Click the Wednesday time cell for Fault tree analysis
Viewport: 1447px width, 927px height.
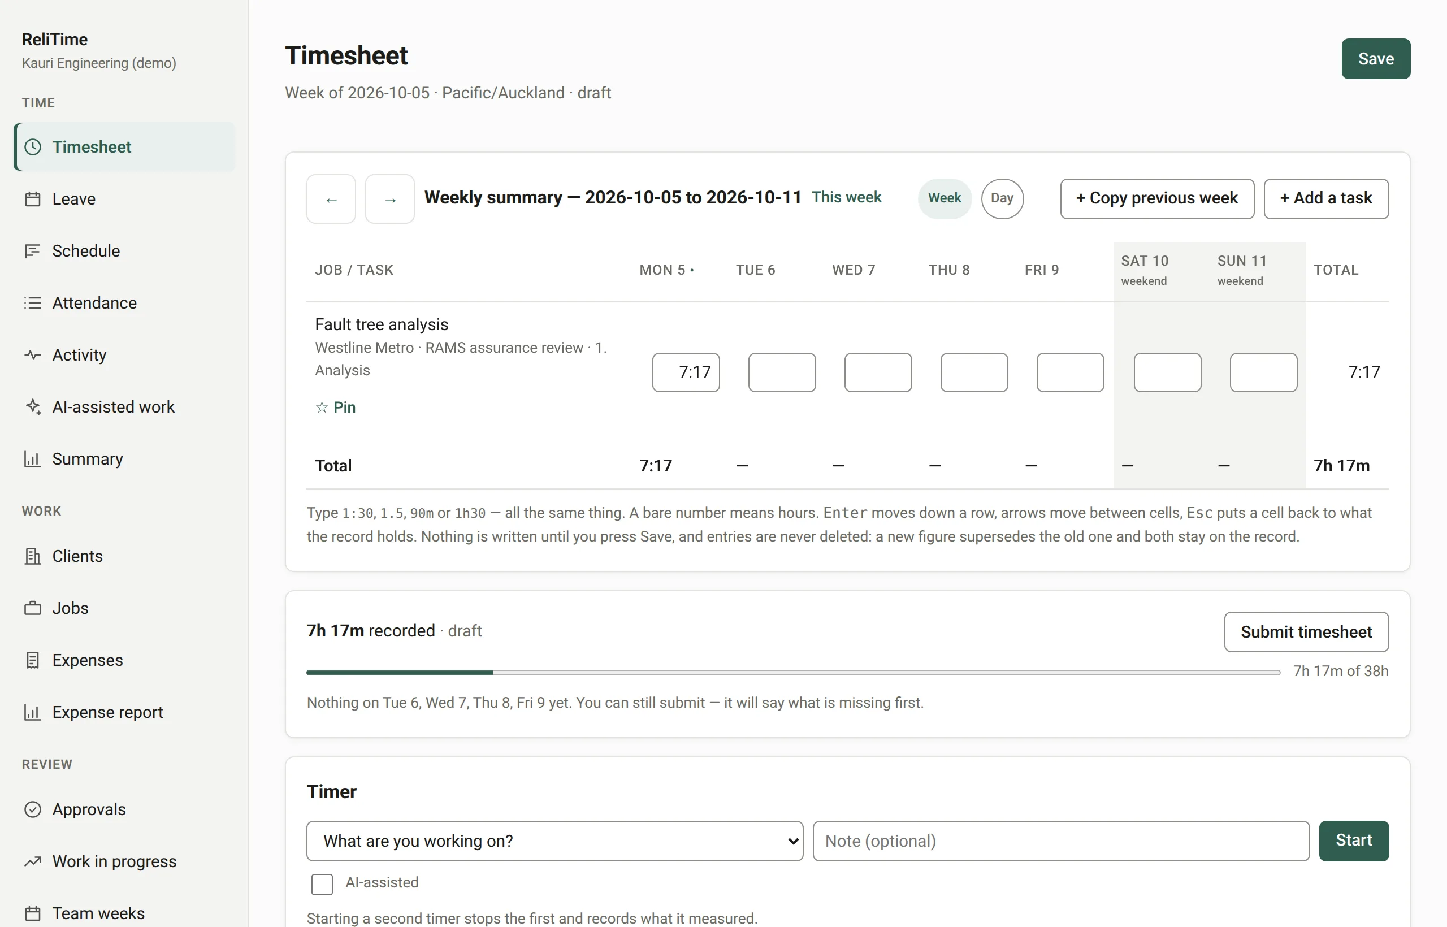[878, 372]
